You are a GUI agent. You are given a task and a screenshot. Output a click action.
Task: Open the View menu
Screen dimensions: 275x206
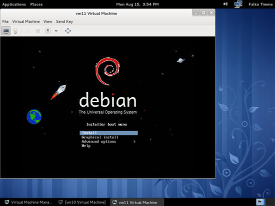pos(48,21)
